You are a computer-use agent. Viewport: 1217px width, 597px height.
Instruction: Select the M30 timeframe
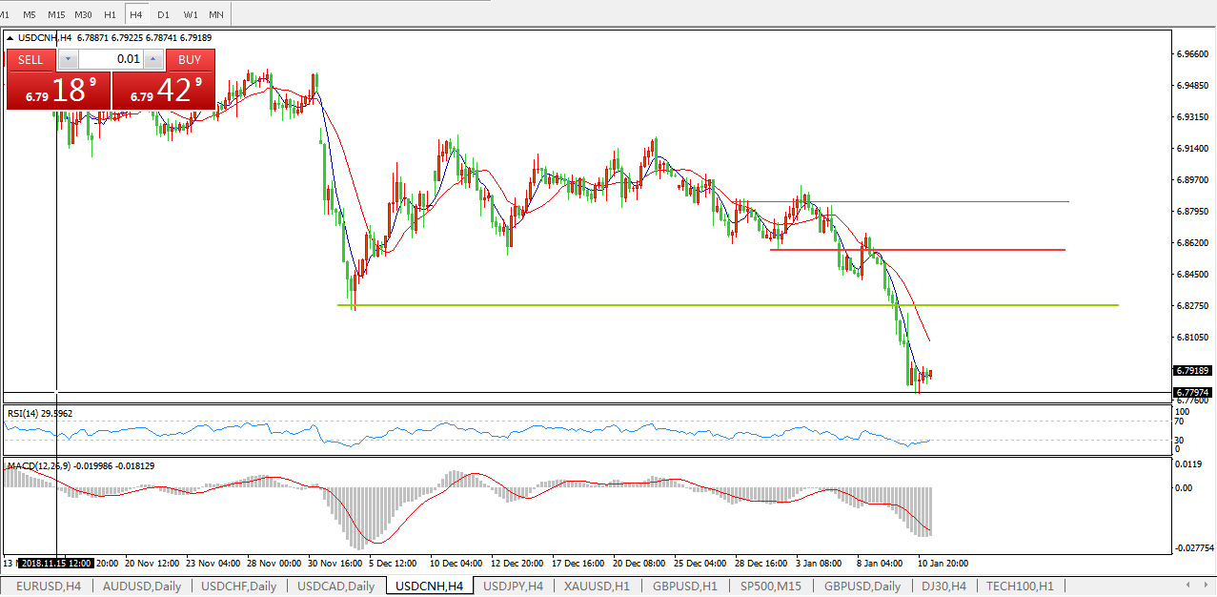tap(84, 14)
